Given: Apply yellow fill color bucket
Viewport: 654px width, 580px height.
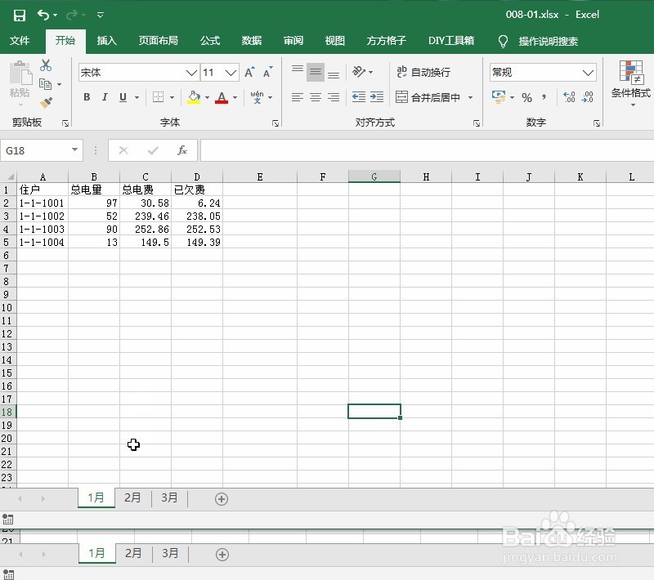Looking at the screenshot, I should 194,97.
